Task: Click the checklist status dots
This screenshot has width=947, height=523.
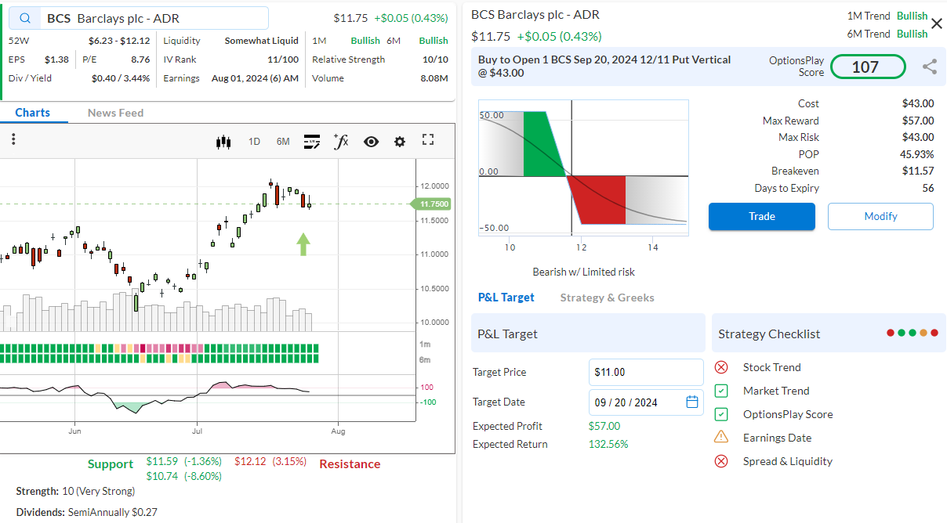Action: (x=912, y=333)
